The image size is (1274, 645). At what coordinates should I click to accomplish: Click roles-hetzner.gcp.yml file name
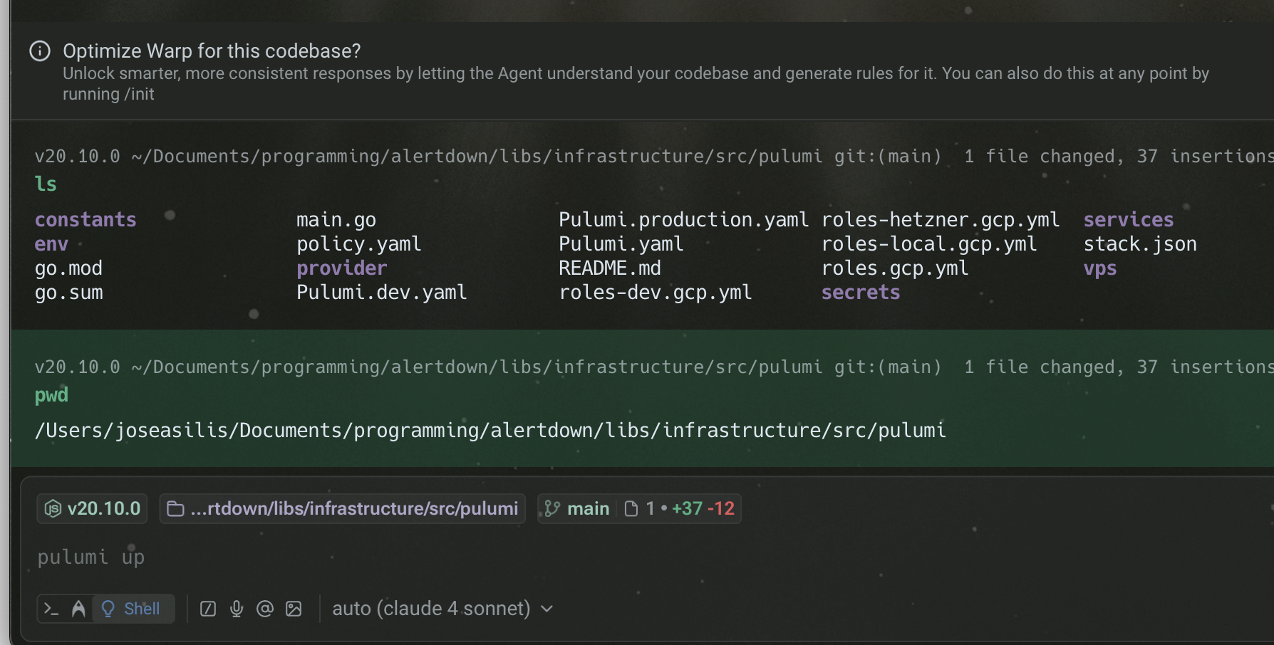tap(941, 220)
